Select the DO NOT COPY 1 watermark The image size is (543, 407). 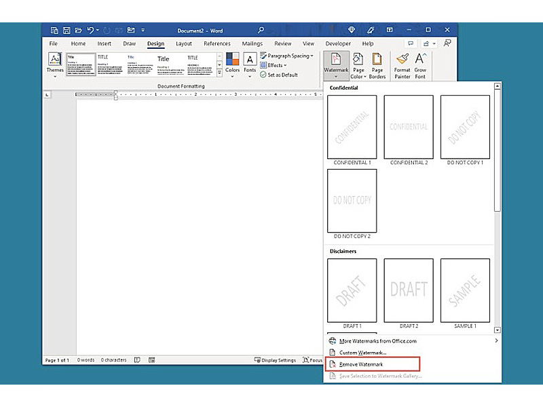pos(465,127)
